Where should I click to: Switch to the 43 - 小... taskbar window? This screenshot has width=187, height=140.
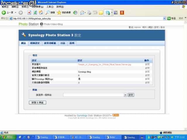[x=78, y=137]
